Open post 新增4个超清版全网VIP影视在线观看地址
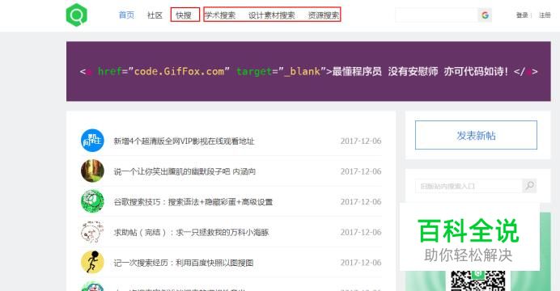Image resolution: width=560 pixels, height=291 pixels. click(x=184, y=141)
